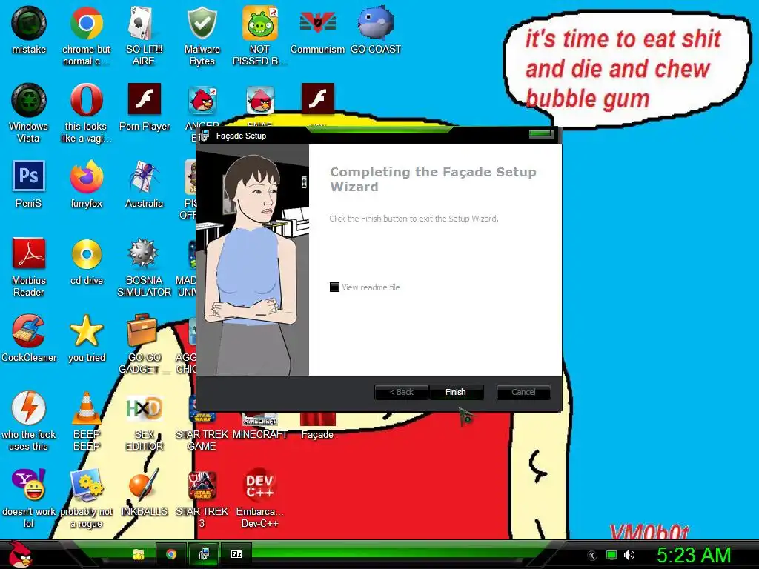This screenshot has height=569, width=759.
Task: Expand hidden system tray icons arrow
Action: 592,556
